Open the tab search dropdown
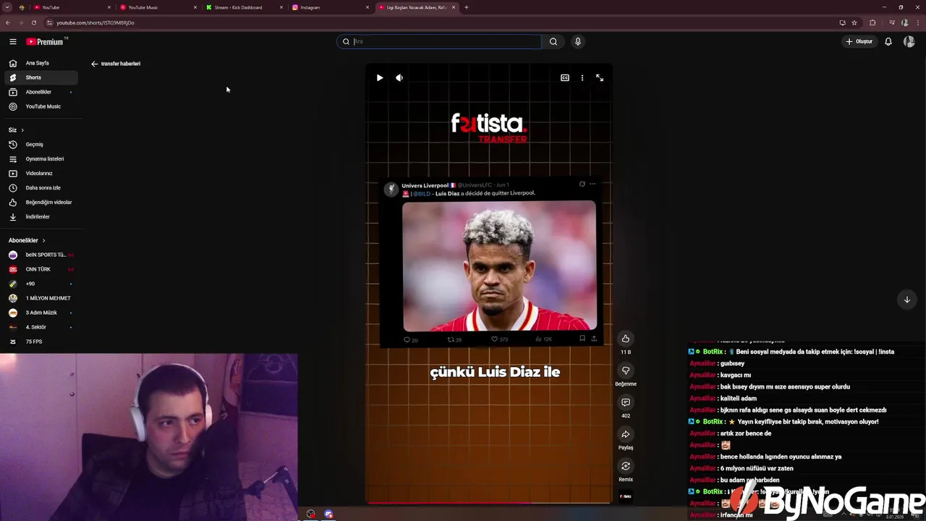Viewport: 926px width, 521px height. (x=7, y=7)
